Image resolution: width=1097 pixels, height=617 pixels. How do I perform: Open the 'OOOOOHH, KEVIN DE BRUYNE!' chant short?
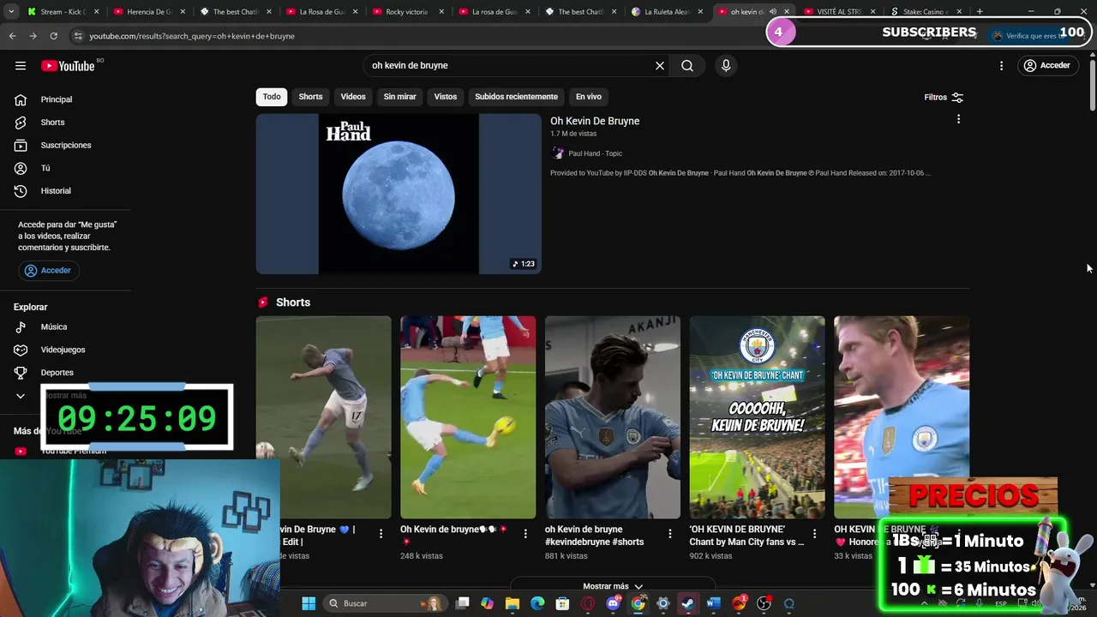pyautogui.click(x=758, y=417)
